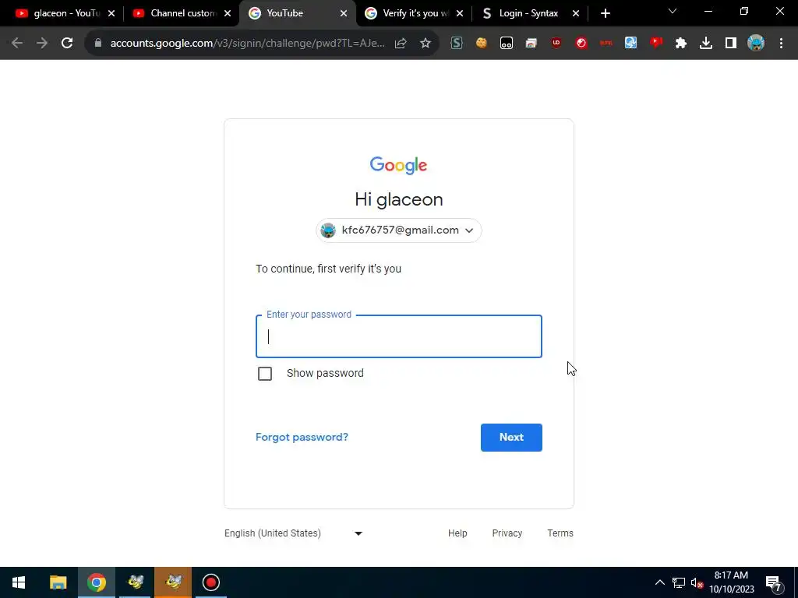The height and width of the screenshot is (598, 798).
Task: Focus the Enter your password field
Action: tap(399, 336)
